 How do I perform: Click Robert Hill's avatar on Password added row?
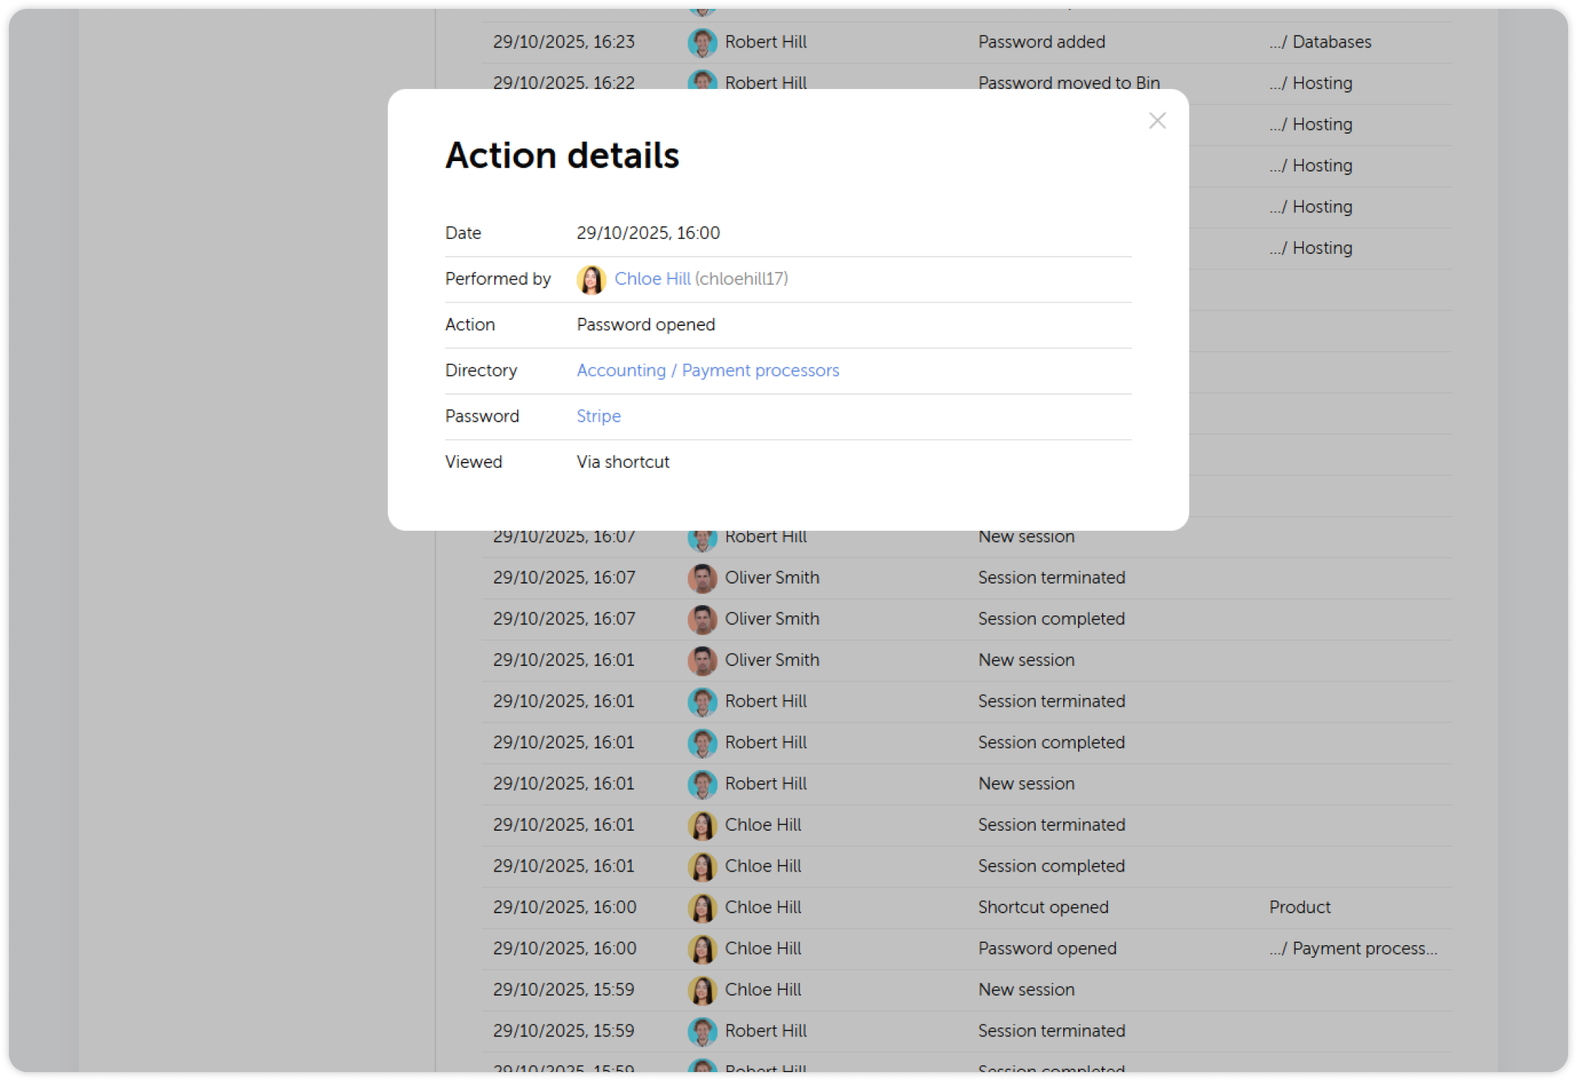(701, 42)
